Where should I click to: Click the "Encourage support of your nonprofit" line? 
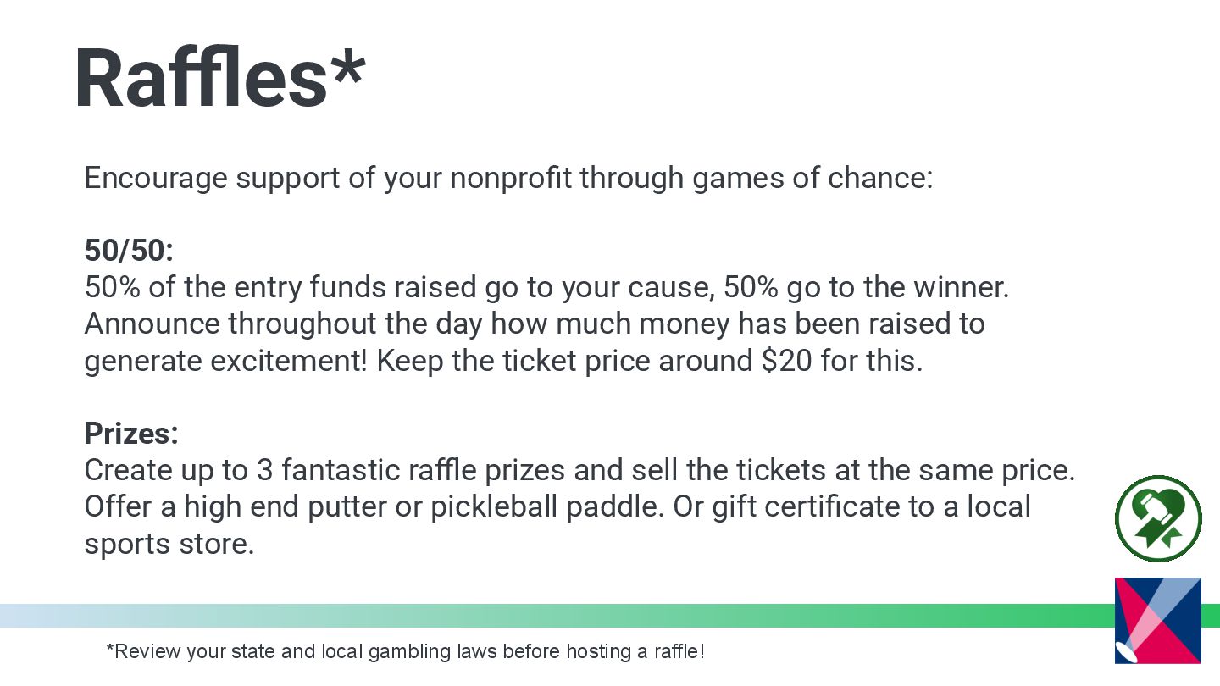[x=508, y=179]
